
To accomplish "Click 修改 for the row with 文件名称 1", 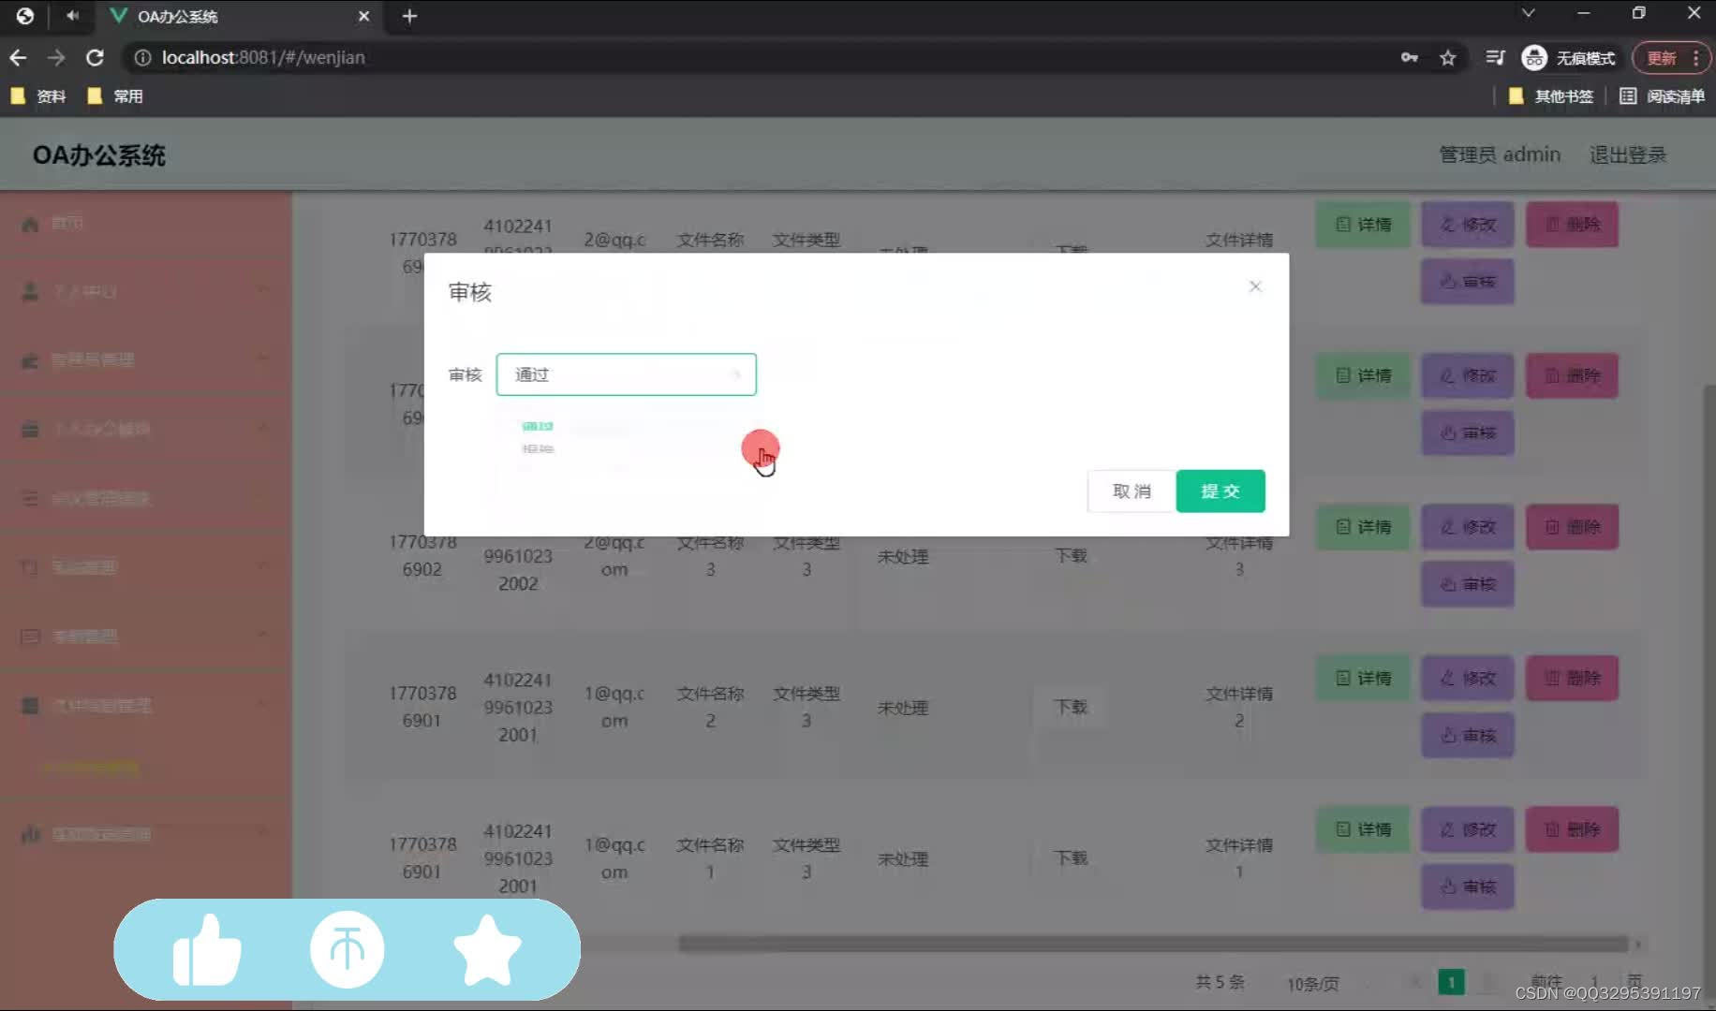I will click(1468, 829).
